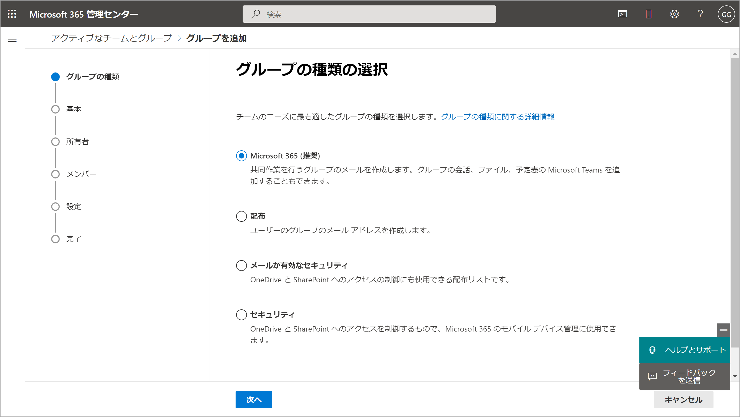This screenshot has height=417, width=740.
Task: Toggle the hamburger navigation menu
Action: [x=12, y=39]
